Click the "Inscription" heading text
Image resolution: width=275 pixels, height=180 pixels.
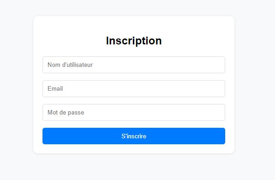[134, 41]
